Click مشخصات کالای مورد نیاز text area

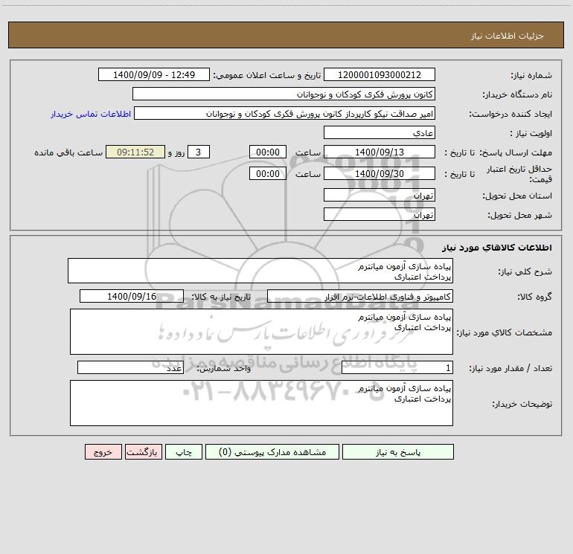coord(261,332)
